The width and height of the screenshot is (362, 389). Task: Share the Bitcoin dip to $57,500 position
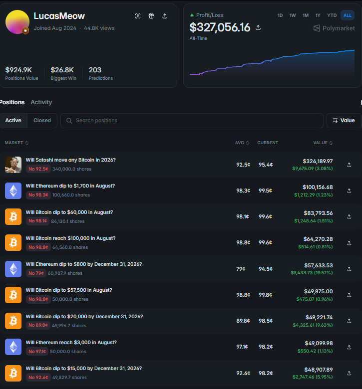349,295
